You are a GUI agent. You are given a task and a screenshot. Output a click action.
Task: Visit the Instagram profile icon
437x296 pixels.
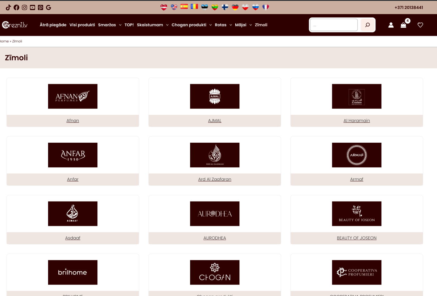pos(25,7)
